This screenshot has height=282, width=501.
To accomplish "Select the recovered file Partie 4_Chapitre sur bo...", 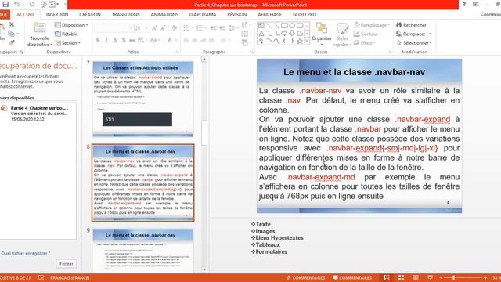I will [x=38, y=113].
